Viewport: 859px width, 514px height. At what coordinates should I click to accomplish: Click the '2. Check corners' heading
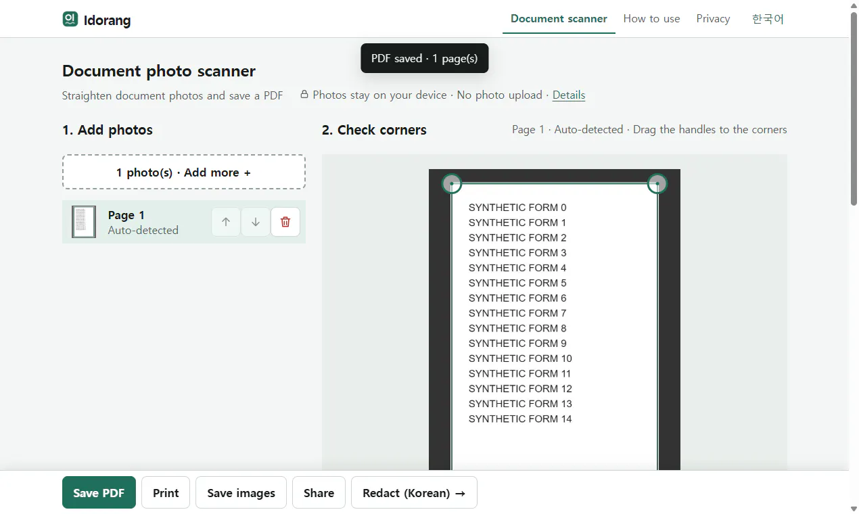pos(374,130)
